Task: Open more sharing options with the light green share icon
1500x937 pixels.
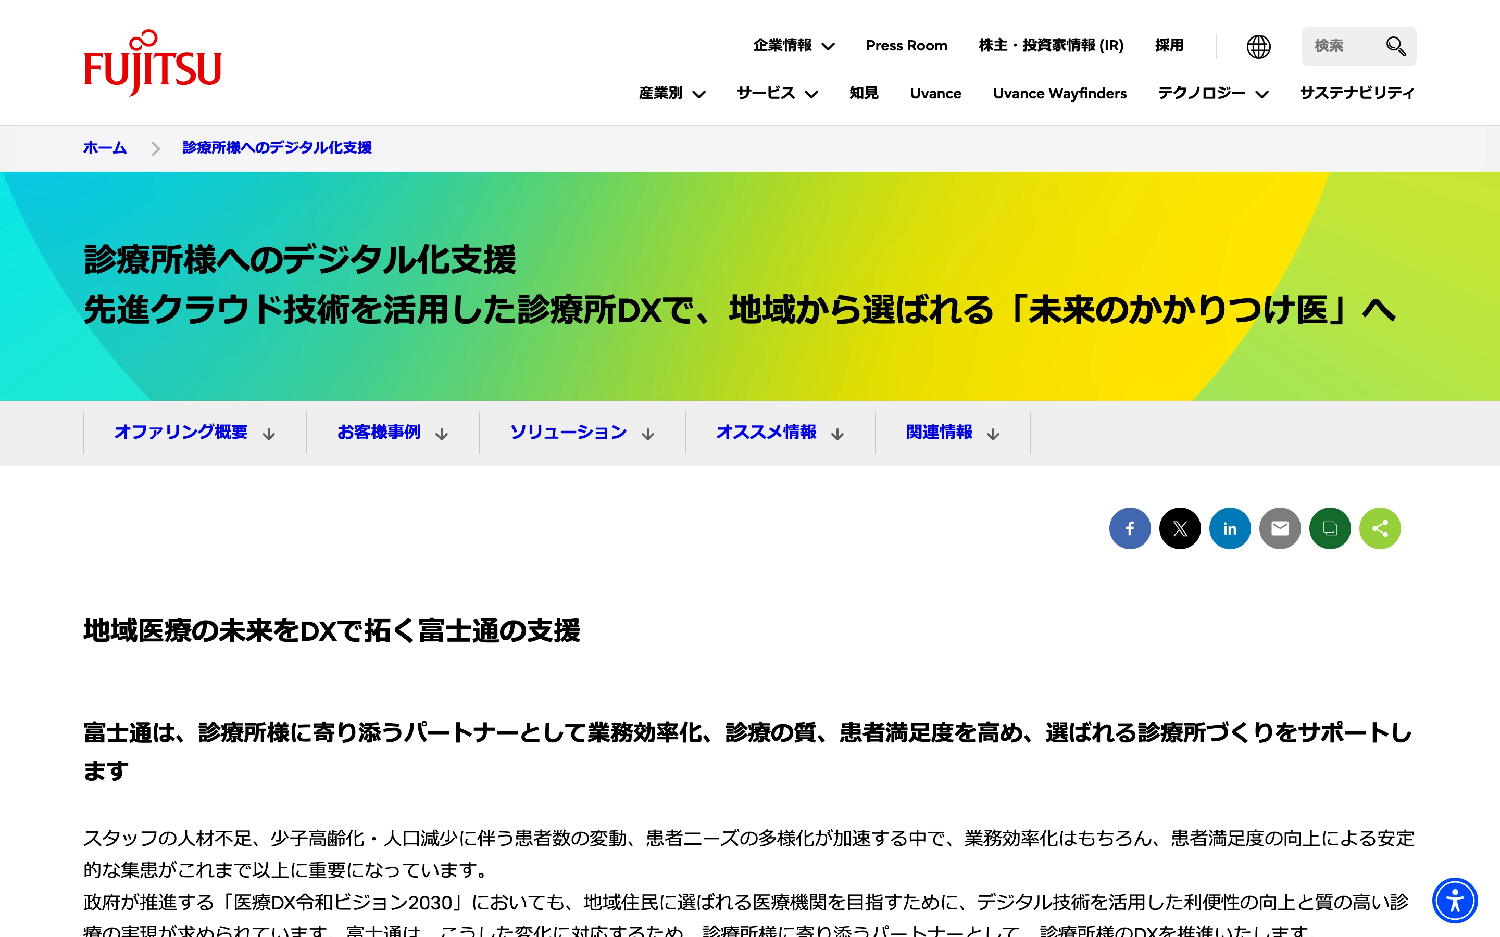Action: (x=1380, y=528)
